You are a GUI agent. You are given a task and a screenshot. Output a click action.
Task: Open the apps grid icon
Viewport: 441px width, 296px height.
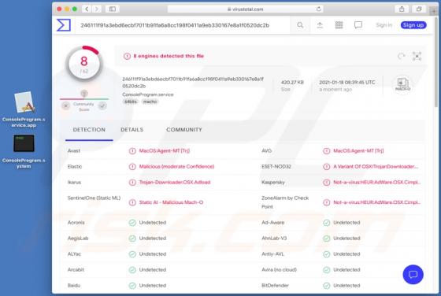click(x=339, y=25)
